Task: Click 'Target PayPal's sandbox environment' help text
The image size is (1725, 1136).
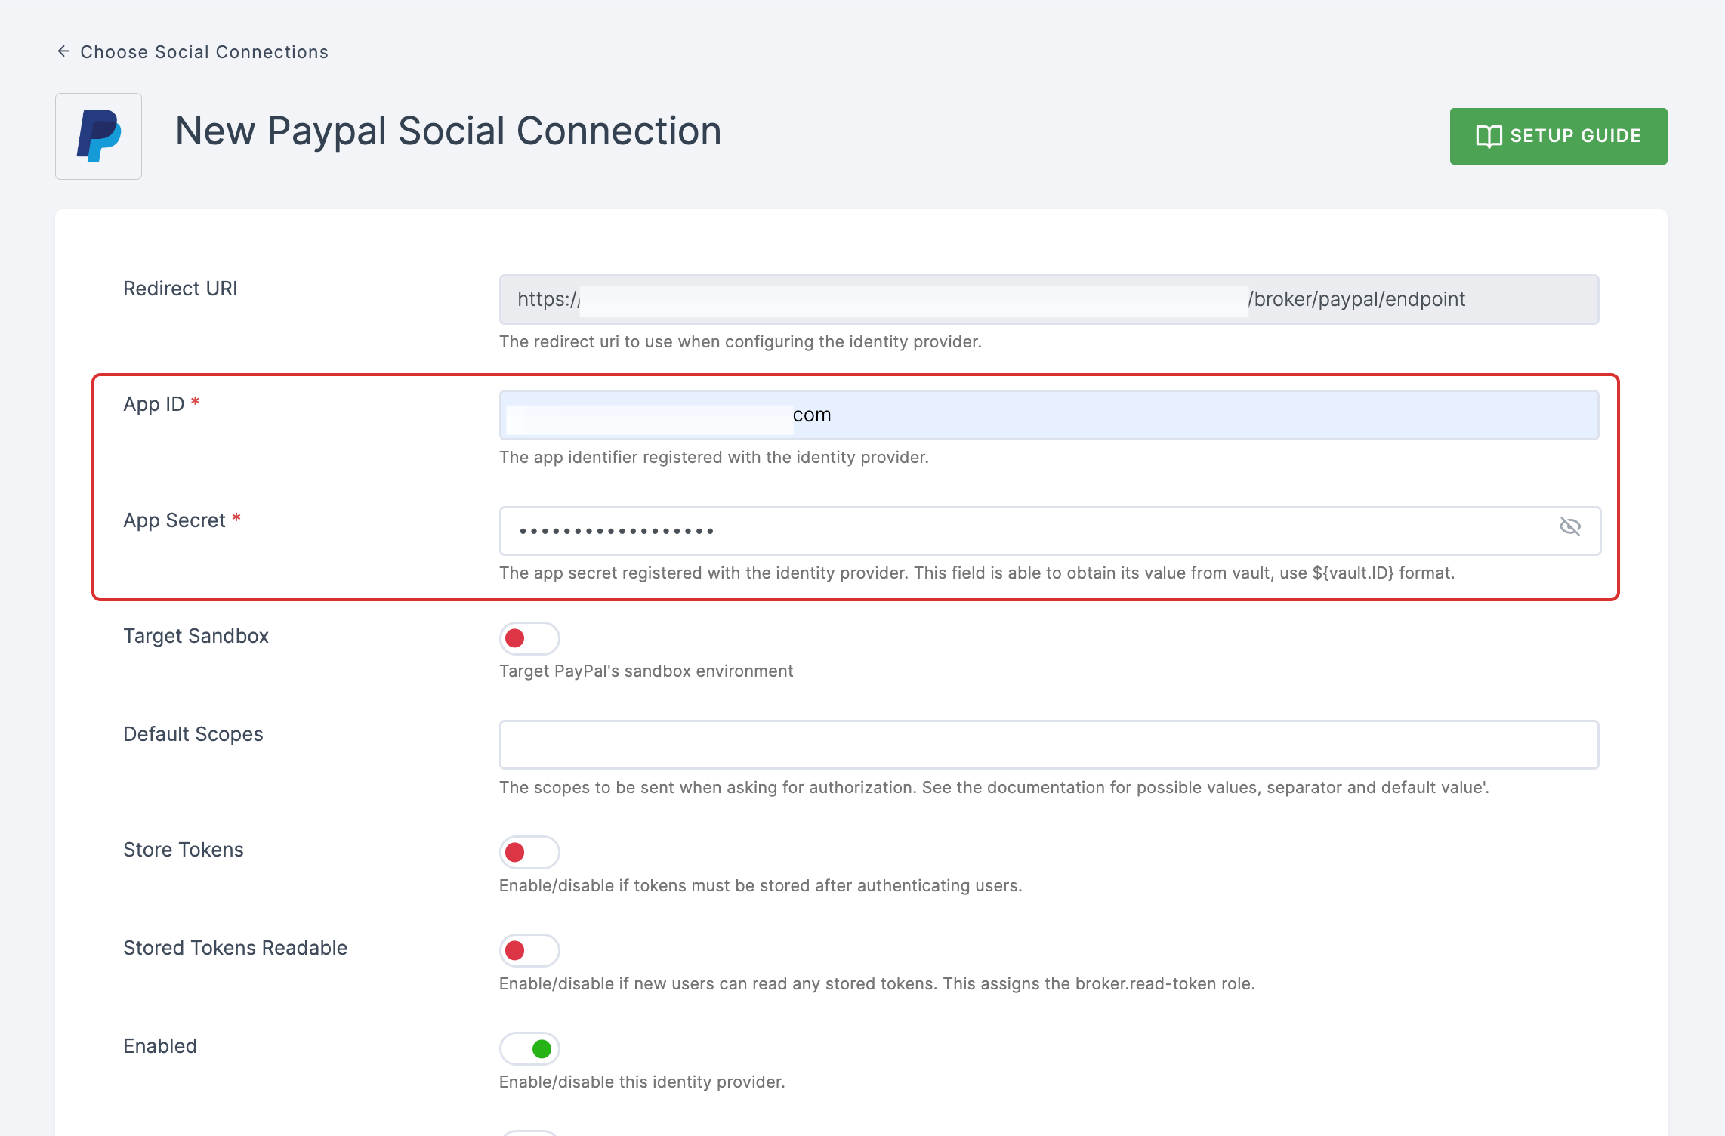Action: pos(646,671)
